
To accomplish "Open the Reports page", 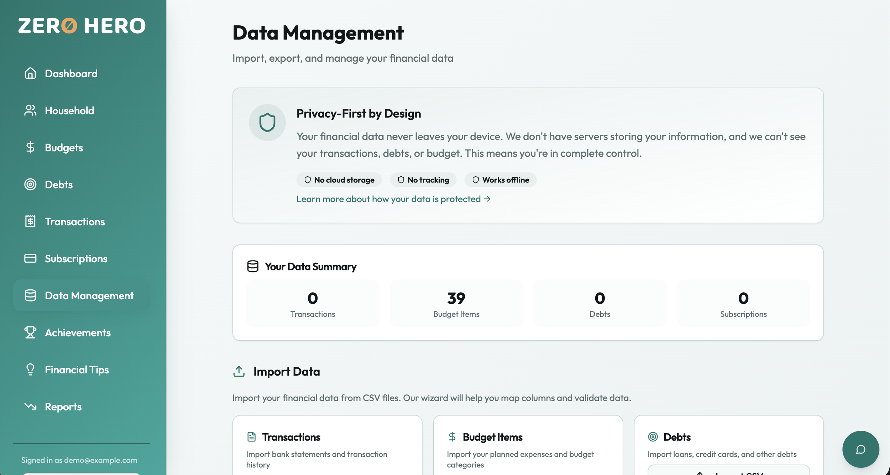I will (x=63, y=407).
